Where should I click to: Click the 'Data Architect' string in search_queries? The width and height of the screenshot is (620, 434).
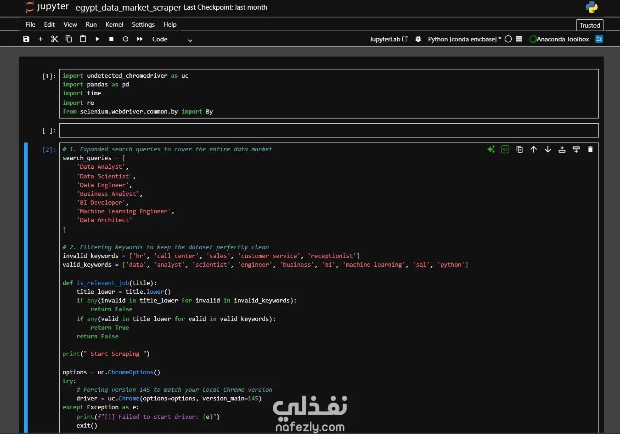click(104, 220)
